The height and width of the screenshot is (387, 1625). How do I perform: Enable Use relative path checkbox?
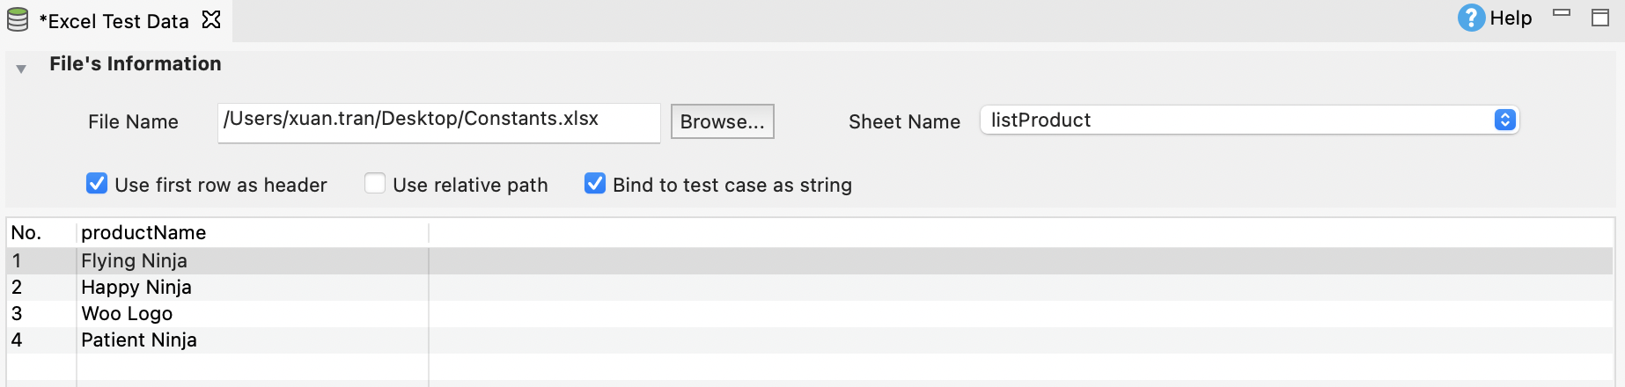[x=375, y=184]
